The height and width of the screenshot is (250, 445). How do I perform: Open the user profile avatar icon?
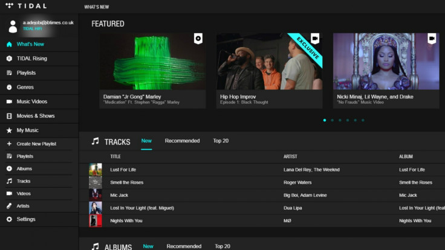pyautogui.click(x=13, y=27)
